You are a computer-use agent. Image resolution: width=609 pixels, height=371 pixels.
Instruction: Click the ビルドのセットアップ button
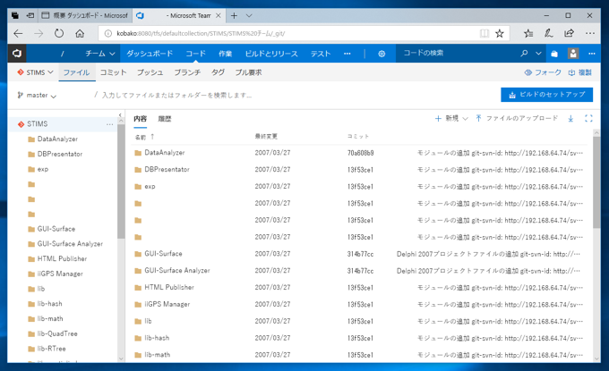pyautogui.click(x=546, y=95)
